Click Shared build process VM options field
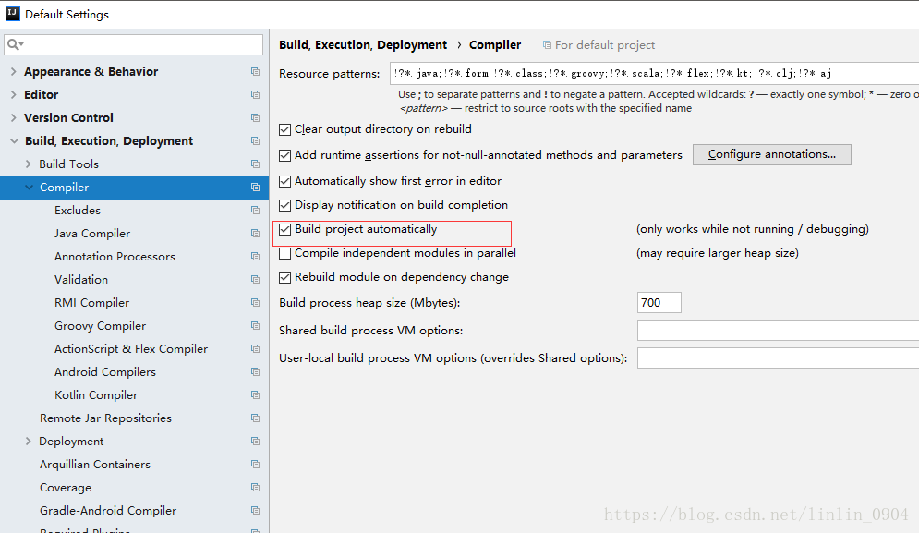The width and height of the screenshot is (919, 533). coord(778,330)
